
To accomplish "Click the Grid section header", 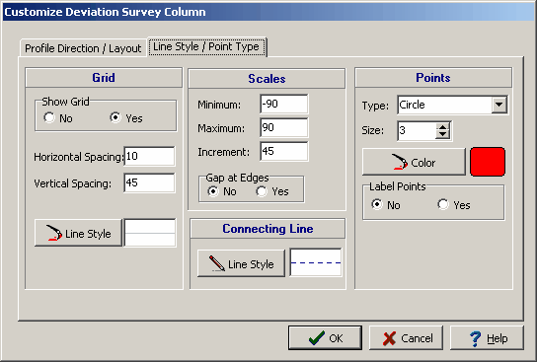I will 104,78.
